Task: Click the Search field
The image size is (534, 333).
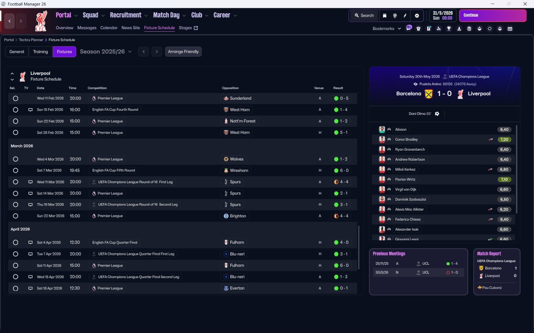Action: [364, 16]
